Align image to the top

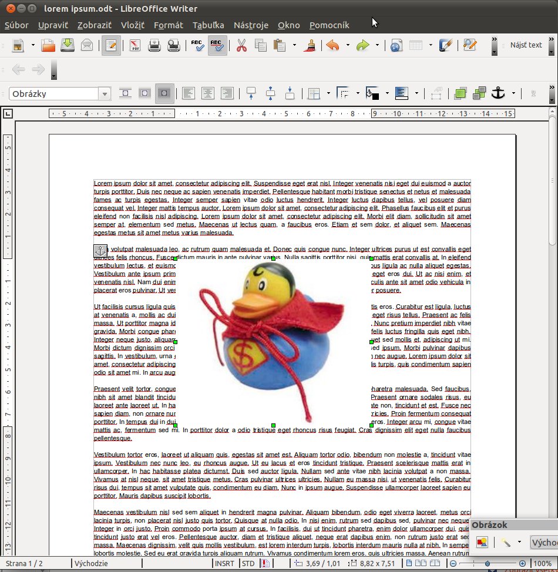tap(251, 93)
